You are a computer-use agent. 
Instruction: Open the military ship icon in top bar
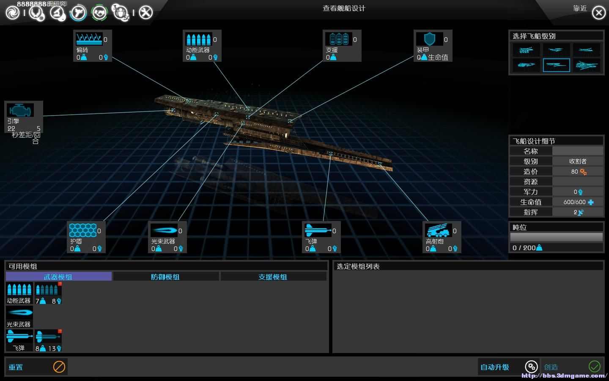(x=78, y=13)
